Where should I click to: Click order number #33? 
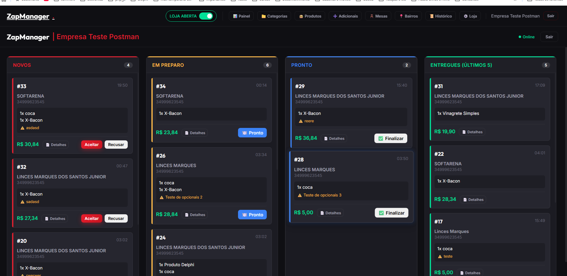tap(22, 86)
